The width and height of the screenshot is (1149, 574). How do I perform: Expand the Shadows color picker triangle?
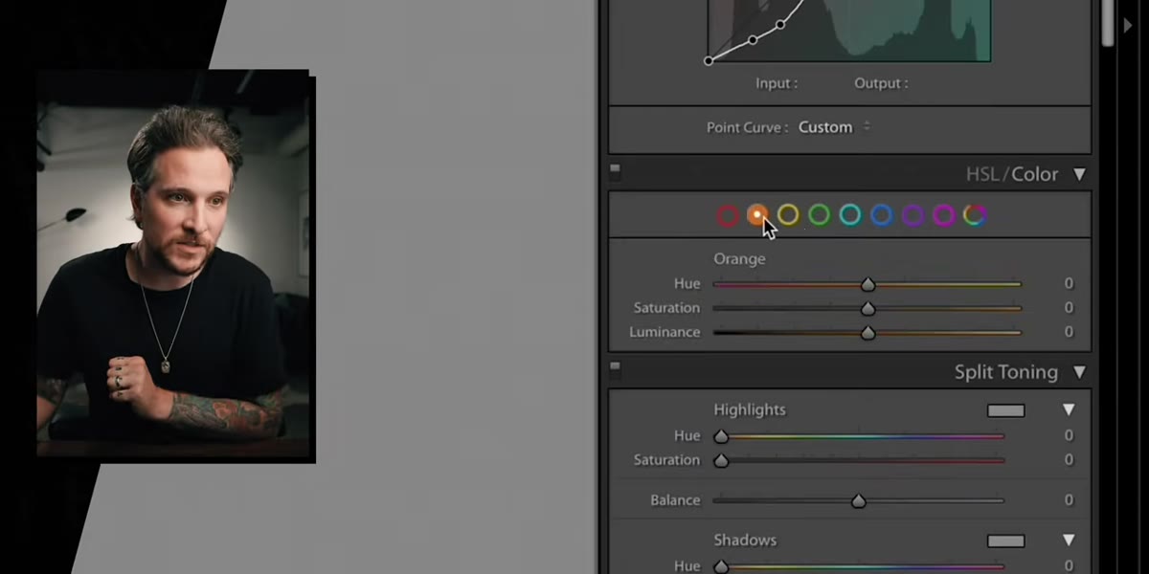[1069, 541]
